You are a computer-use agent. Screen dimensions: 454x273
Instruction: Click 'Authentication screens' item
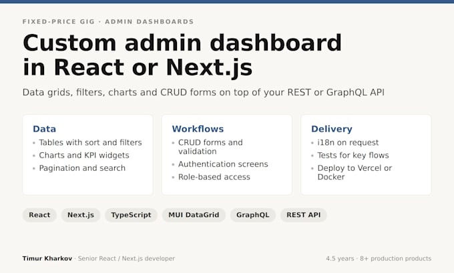tap(223, 164)
